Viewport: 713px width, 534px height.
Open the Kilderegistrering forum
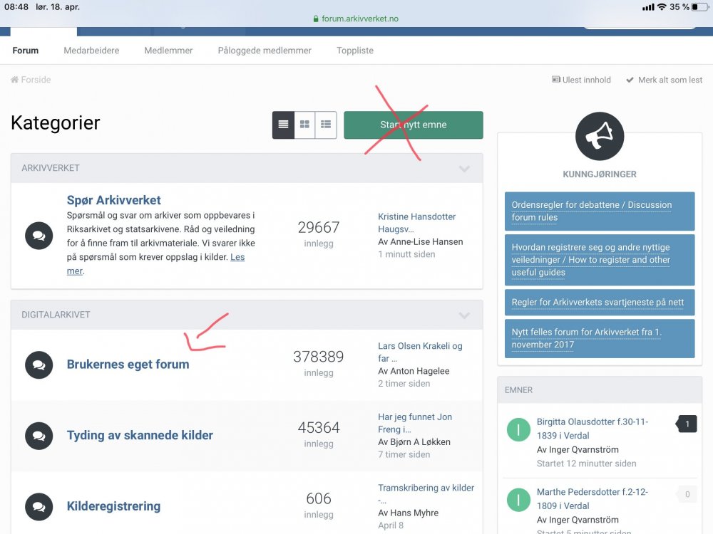(113, 506)
